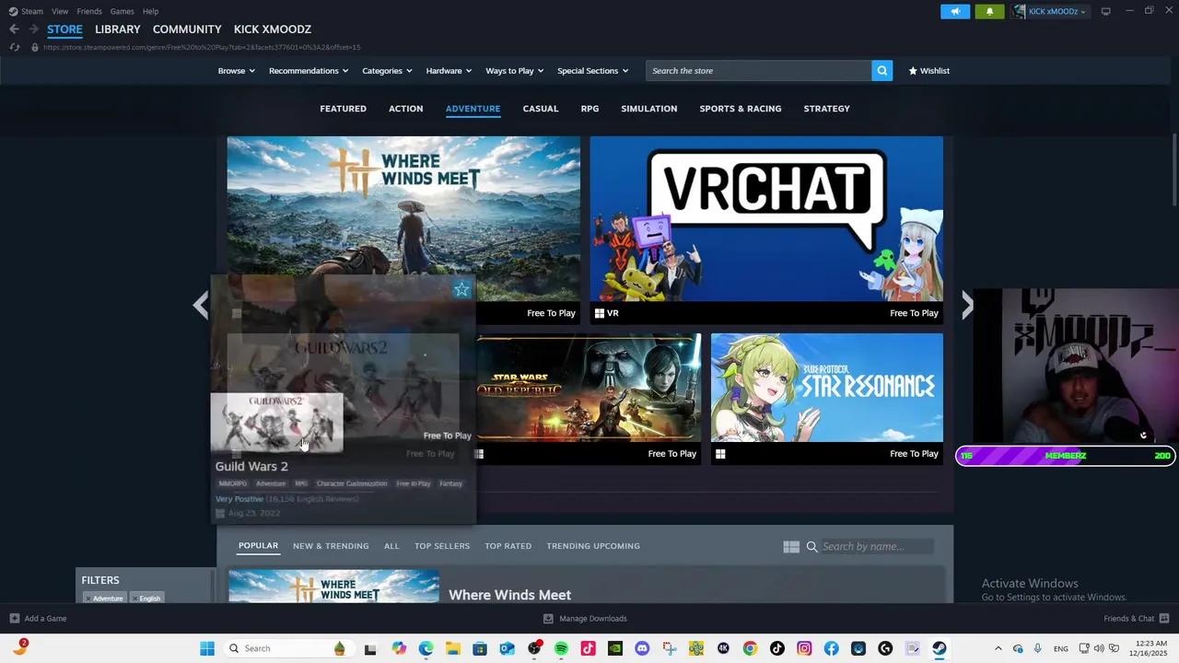Show next games with right carousel arrow
The height and width of the screenshot is (663, 1179).
tap(967, 305)
